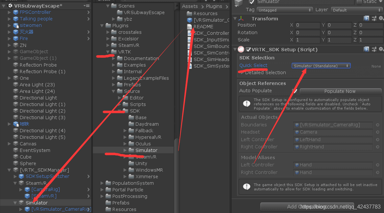Click the Scenes folder icon

[x=114, y=6]
